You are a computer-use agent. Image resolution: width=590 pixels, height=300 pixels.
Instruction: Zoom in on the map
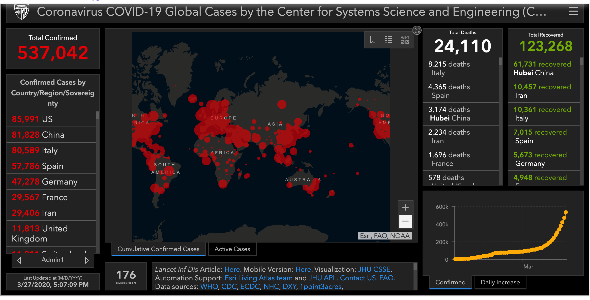coord(405,207)
